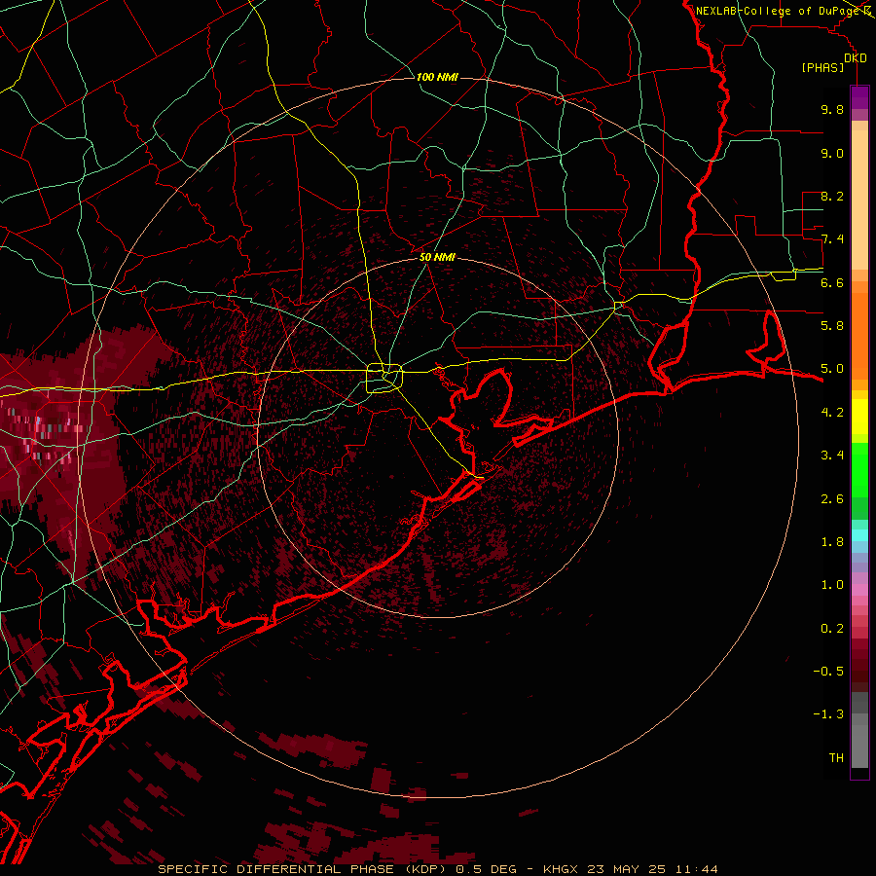Click the "[PHAS]" units label above color bar
Viewport: 876px width, 876px height.
pos(822,67)
